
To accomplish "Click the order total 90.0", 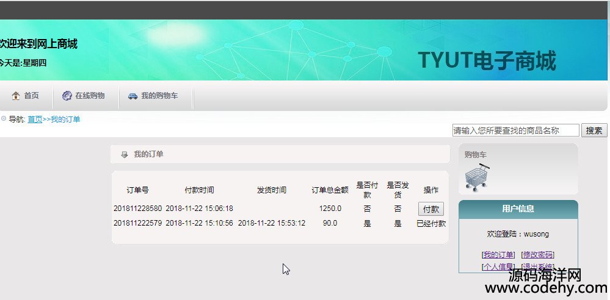I will tap(330, 223).
